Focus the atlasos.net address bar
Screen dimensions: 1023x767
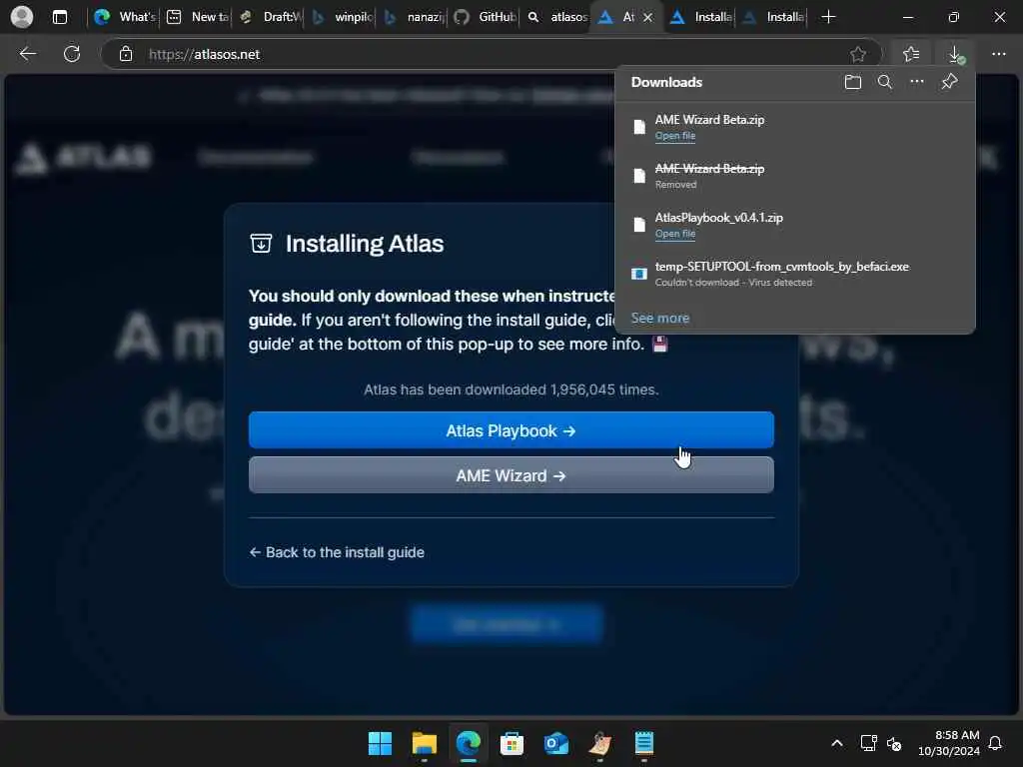click(x=490, y=54)
